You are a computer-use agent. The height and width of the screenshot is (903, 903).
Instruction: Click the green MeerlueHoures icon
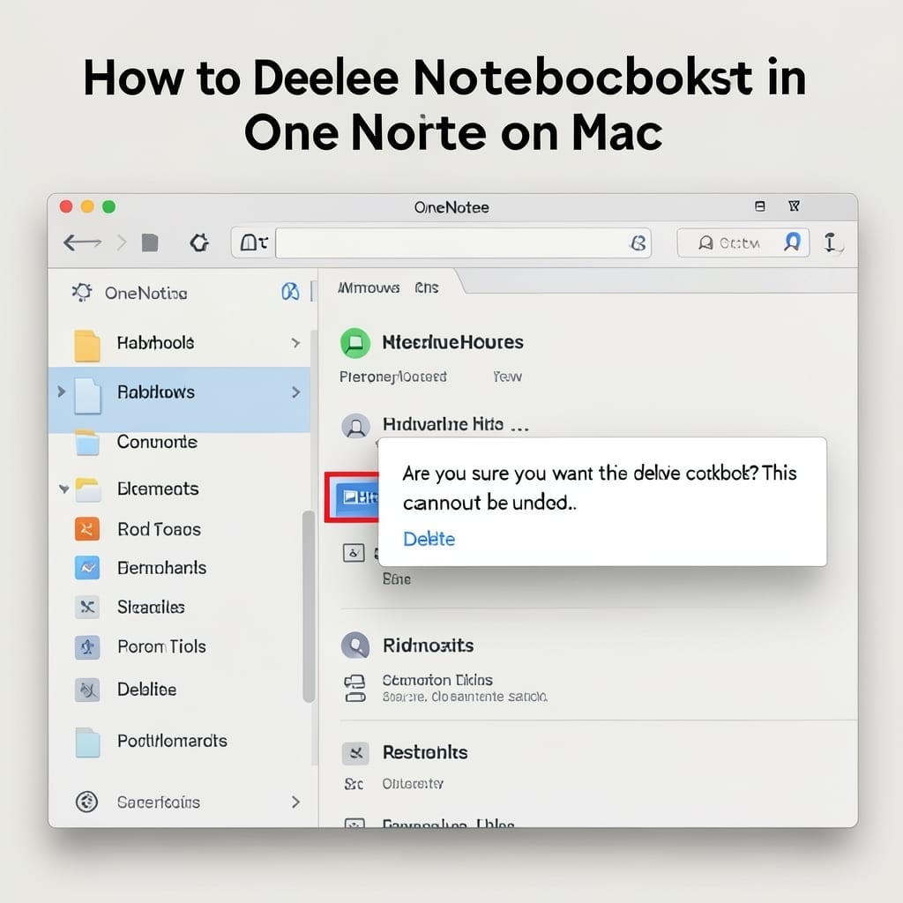point(355,343)
